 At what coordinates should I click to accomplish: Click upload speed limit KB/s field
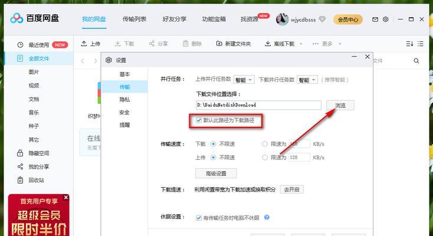click(299, 158)
